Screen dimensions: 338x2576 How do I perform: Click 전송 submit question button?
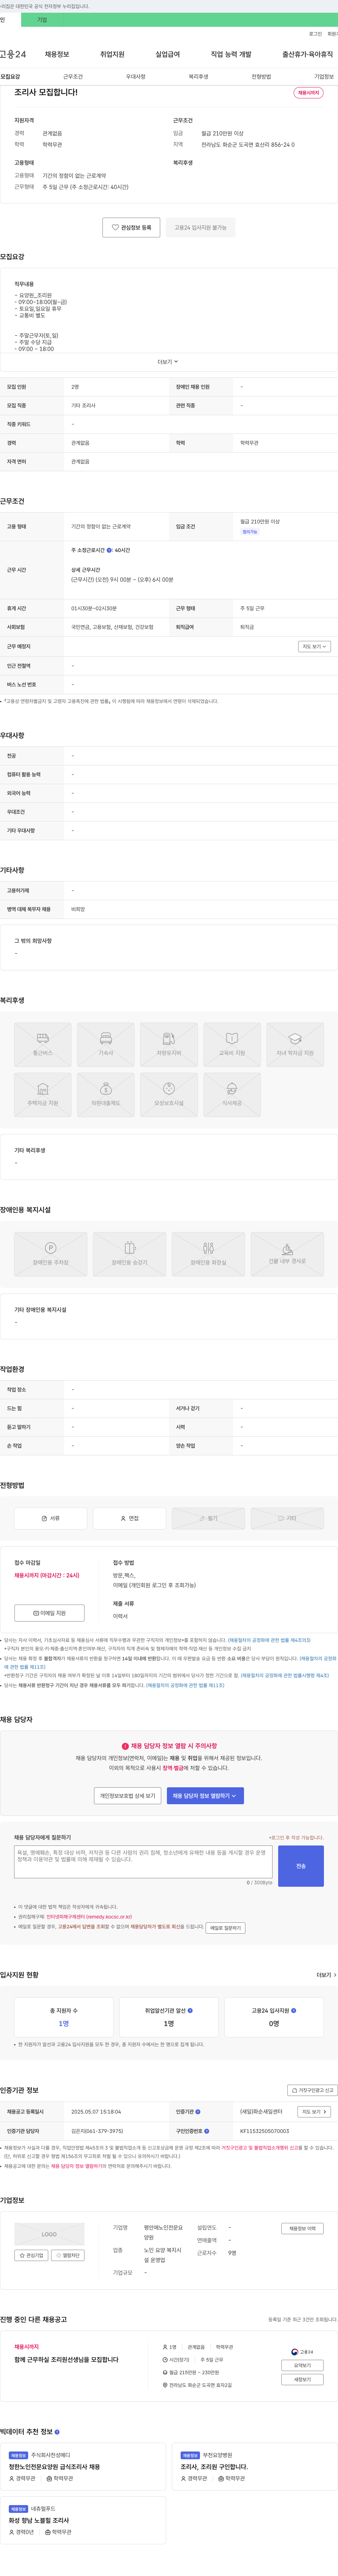point(301,1866)
